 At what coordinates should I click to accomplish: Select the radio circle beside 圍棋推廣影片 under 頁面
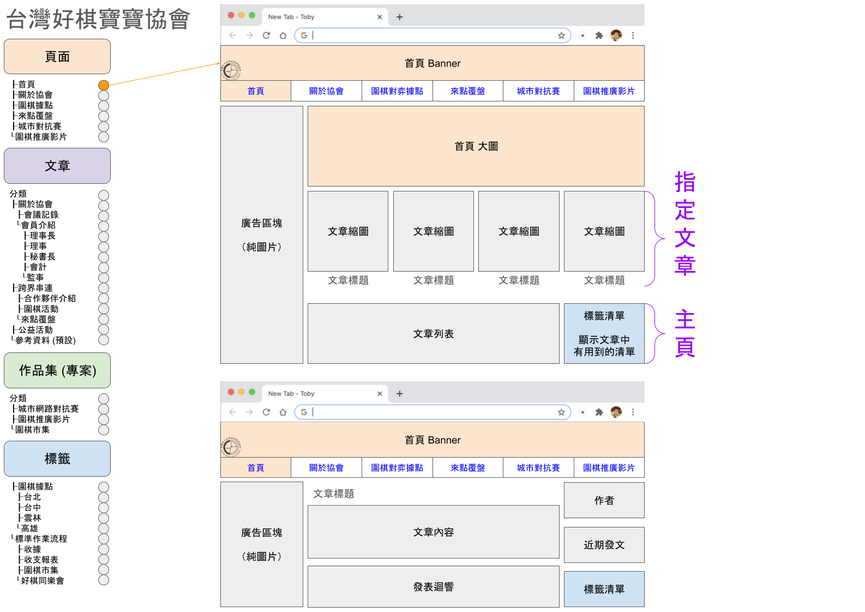point(104,137)
